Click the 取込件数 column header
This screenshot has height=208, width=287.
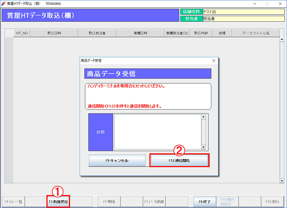click(x=201, y=33)
